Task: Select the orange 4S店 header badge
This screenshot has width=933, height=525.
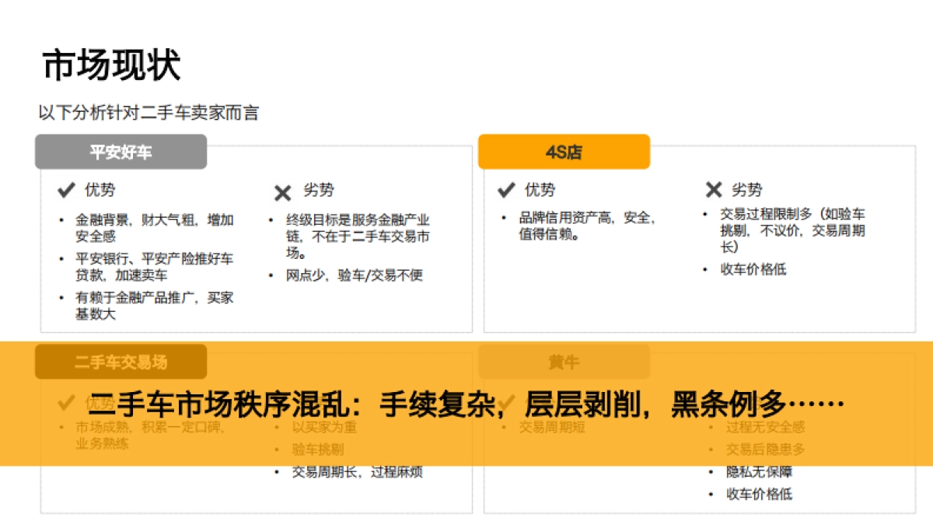Action: pyautogui.click(x=564, y=152)
